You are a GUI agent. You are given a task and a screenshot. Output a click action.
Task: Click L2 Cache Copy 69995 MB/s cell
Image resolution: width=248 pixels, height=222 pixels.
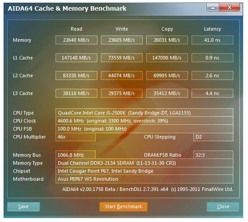click(x=167, y=75)
